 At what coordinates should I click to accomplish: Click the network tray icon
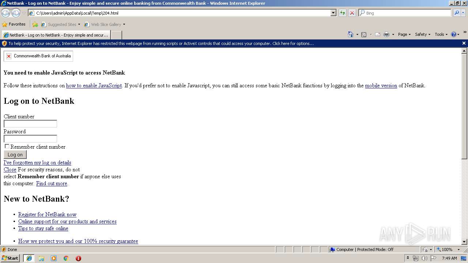415,258
